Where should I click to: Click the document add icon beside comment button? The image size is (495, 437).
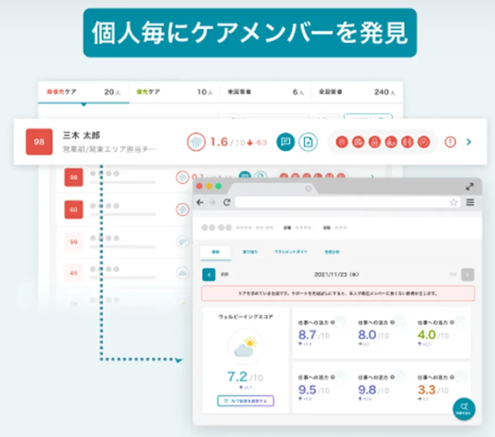(308, 142)
